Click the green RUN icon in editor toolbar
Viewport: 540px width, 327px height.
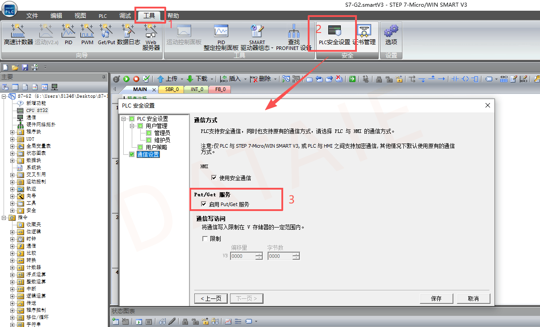pyautogui.click(x=126, y=79)
